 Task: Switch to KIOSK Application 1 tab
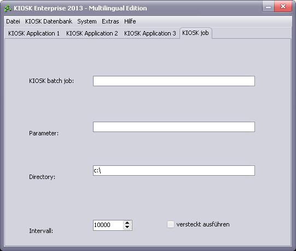[34, 33]
